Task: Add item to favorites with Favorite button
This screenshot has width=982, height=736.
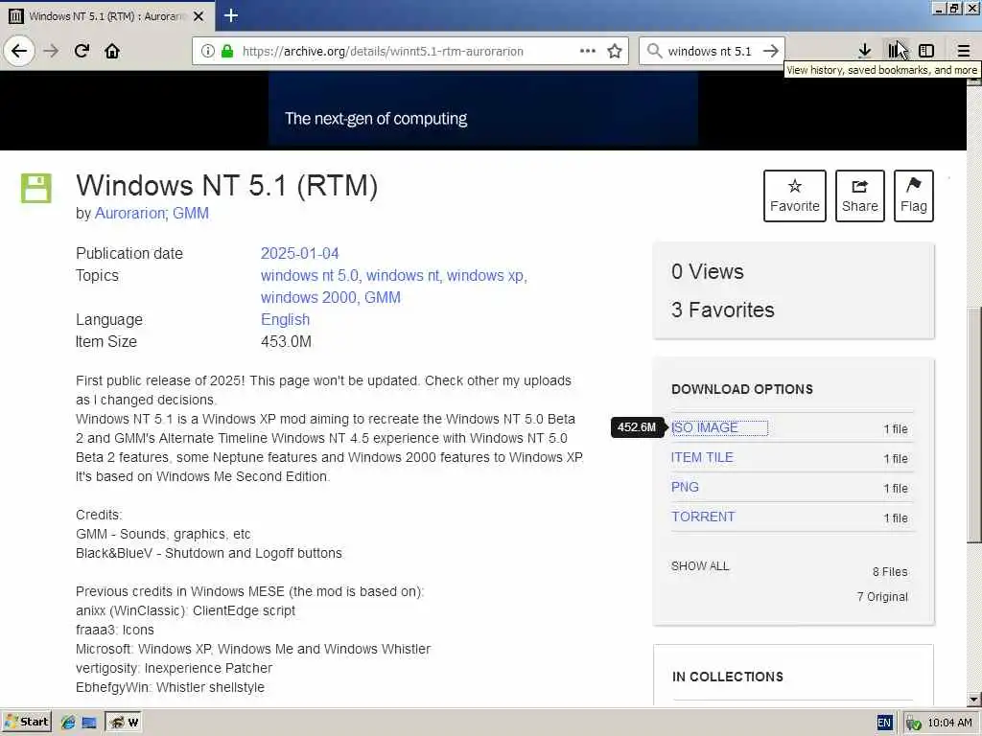Action: (x=795, y=195)
